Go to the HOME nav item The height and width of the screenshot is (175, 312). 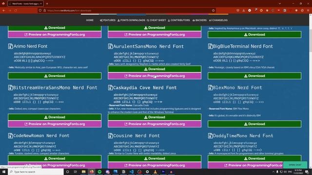[90, 20]
